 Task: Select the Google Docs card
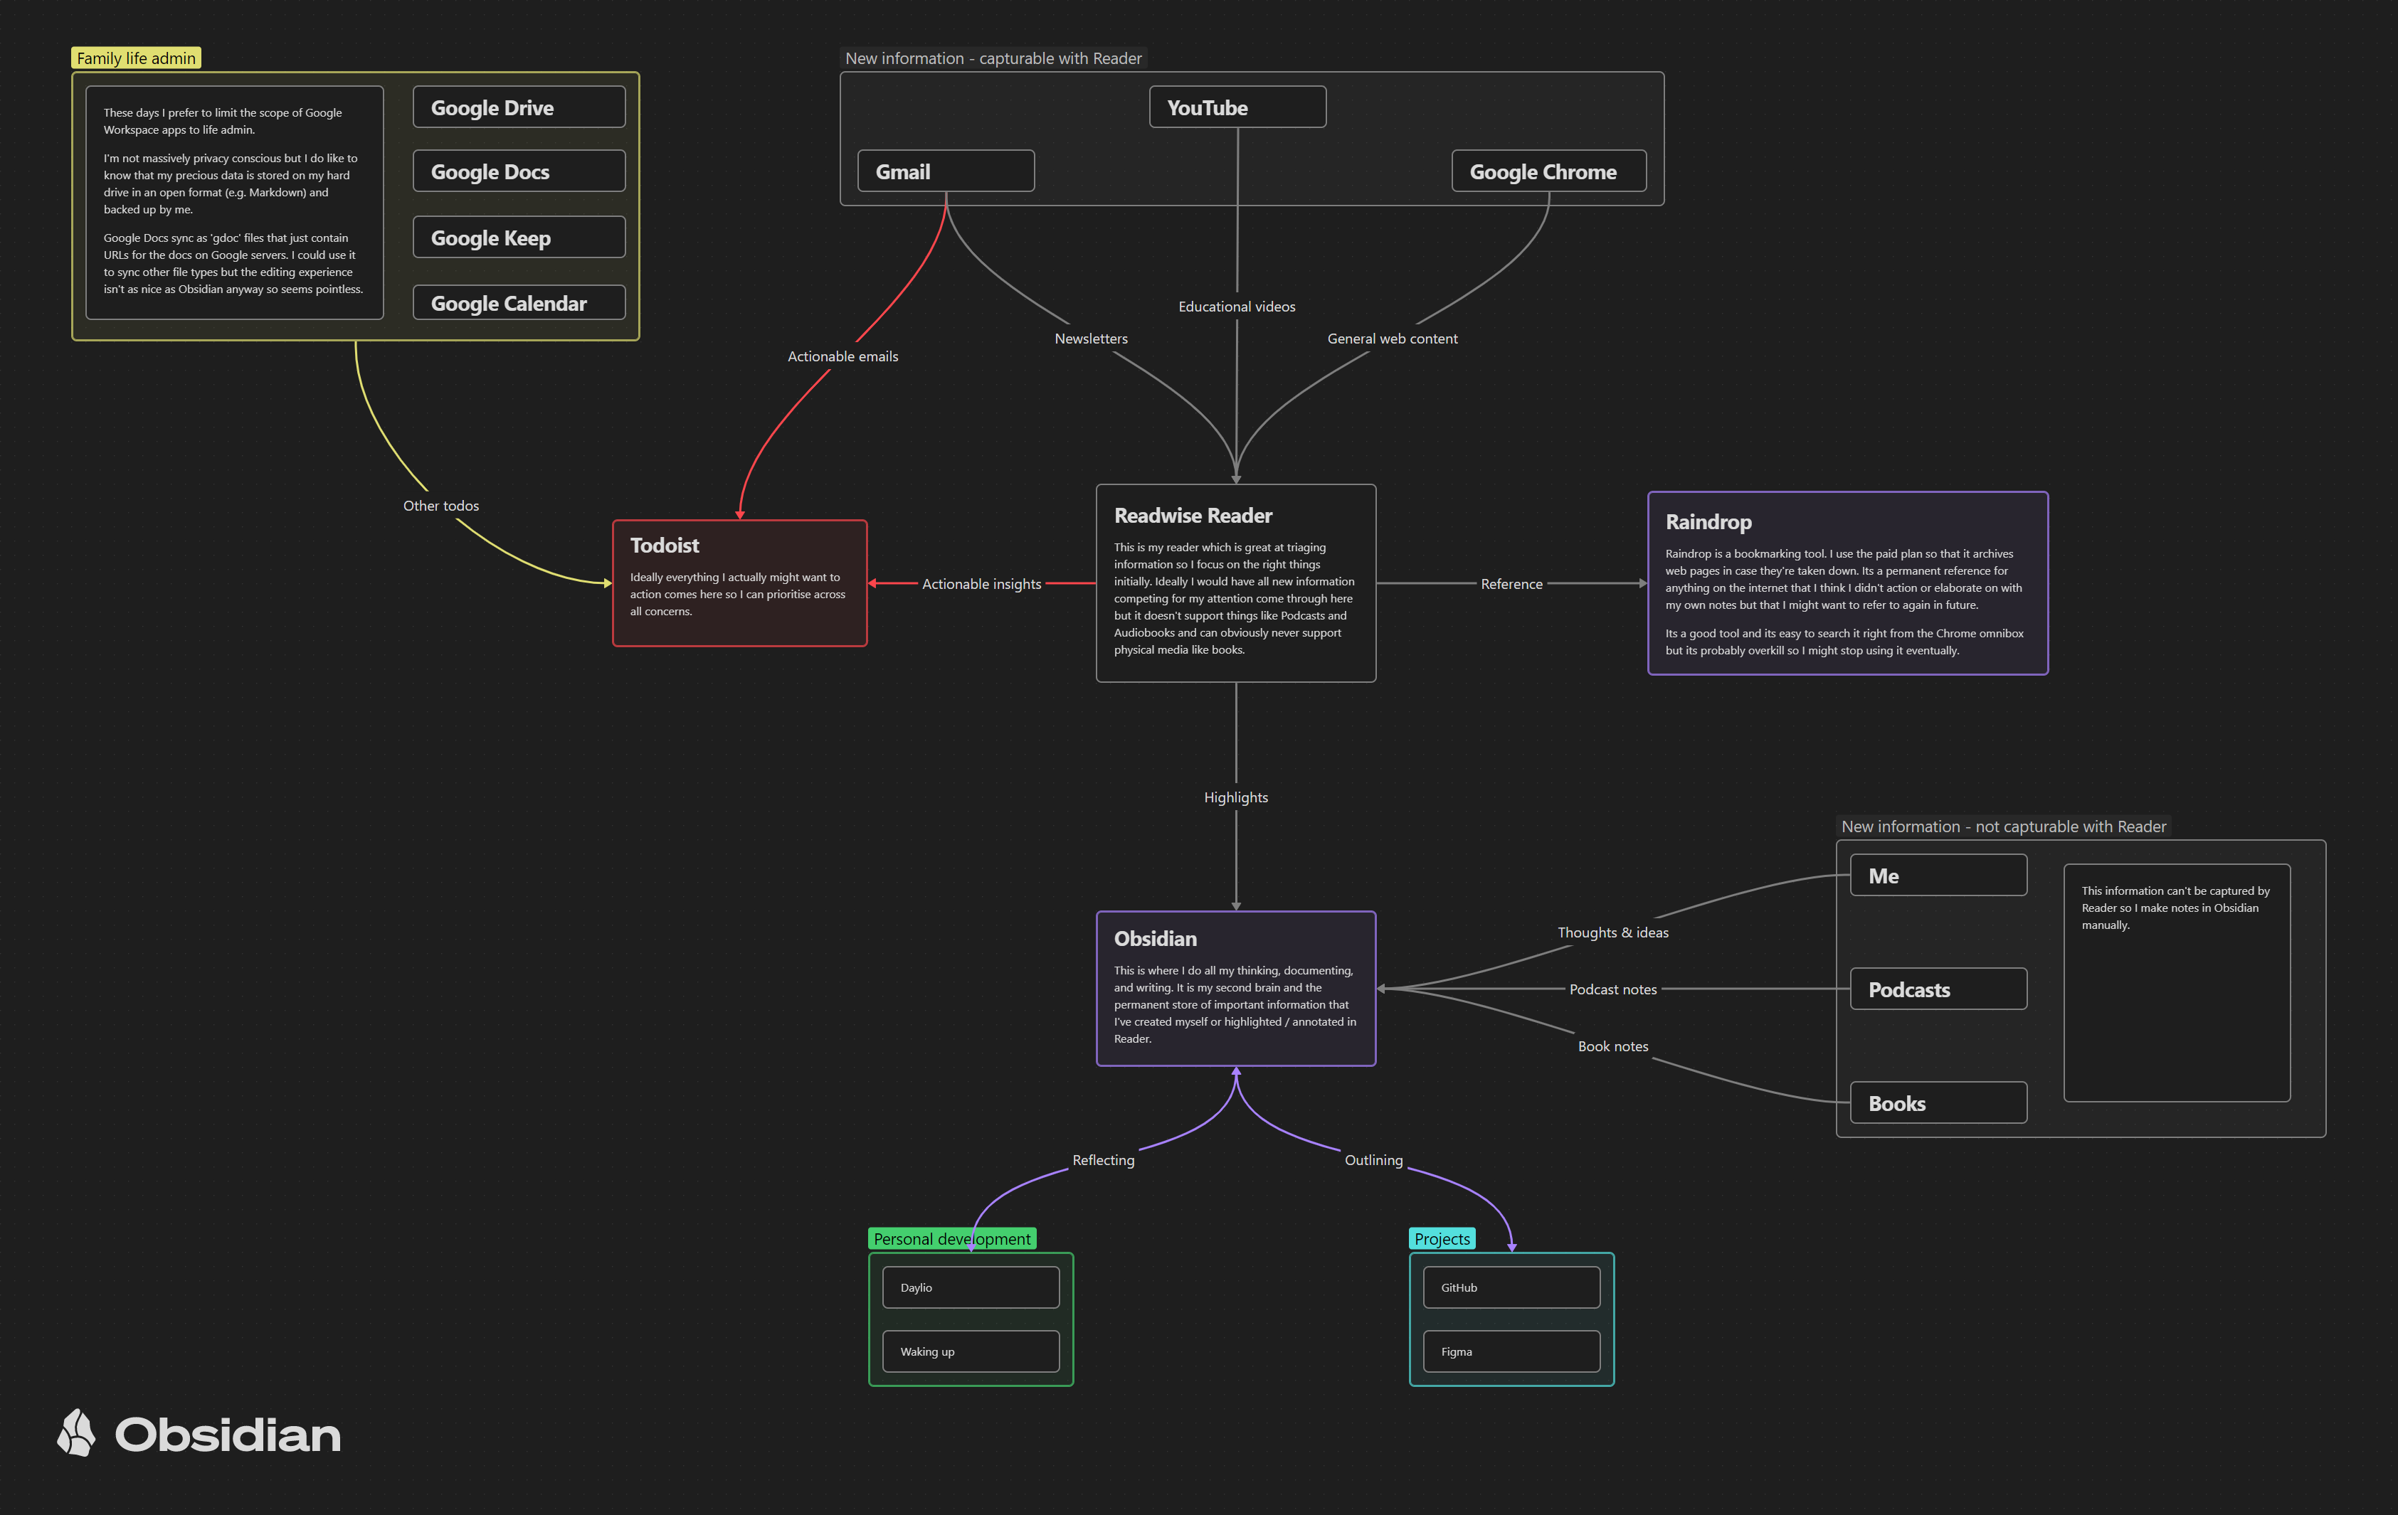tap(519, 171)
